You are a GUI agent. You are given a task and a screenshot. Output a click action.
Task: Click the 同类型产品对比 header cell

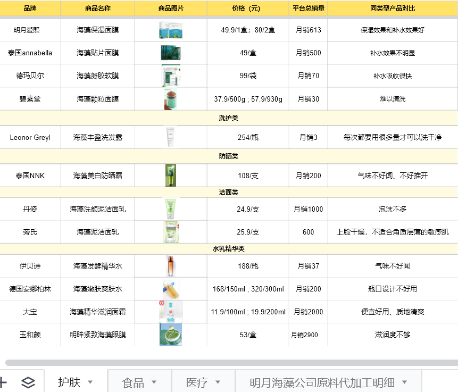(393, 8)
